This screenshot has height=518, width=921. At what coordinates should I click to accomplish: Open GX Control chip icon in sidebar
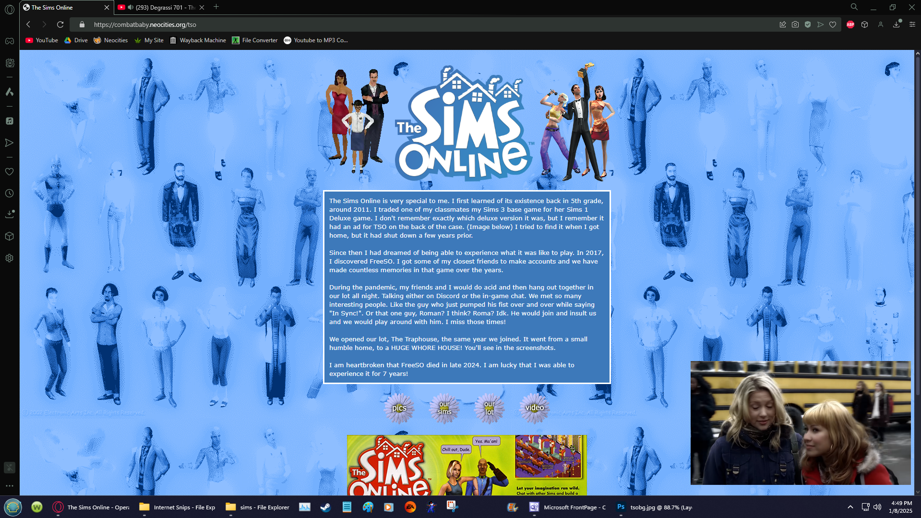click(10, 63)
